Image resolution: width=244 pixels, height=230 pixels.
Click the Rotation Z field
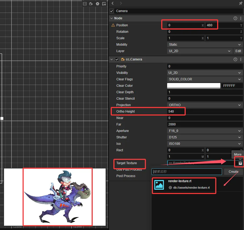click(x=205, y=32)
